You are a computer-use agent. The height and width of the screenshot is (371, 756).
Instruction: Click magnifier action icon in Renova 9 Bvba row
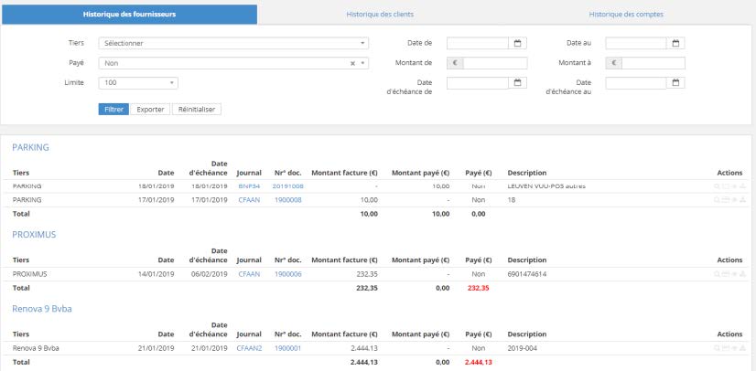[717, 348]
